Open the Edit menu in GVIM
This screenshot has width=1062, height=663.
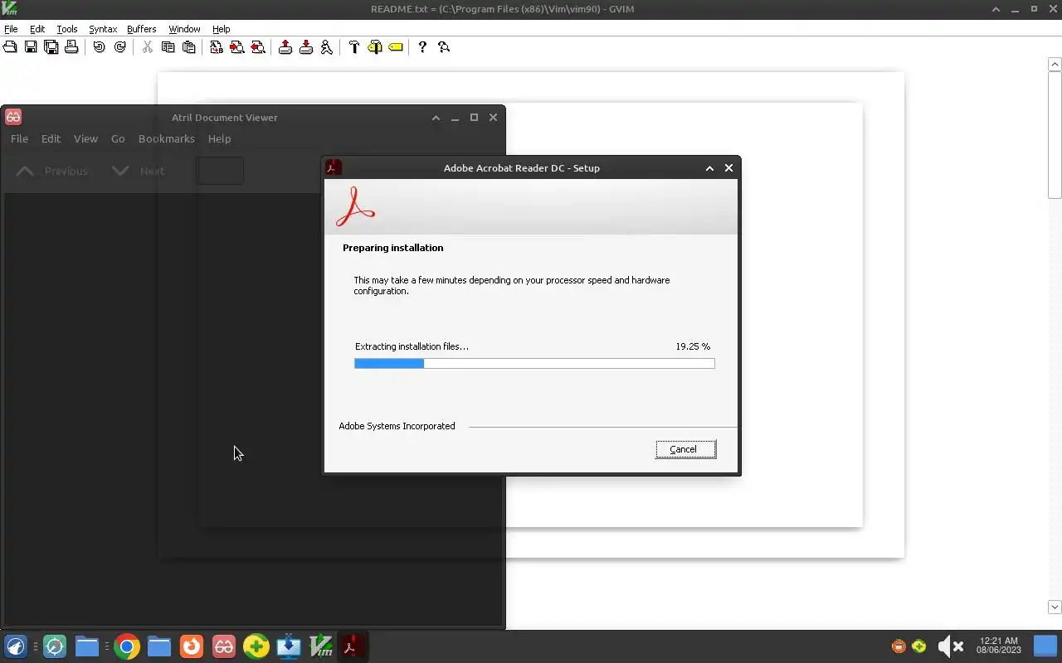pos(37,29)
